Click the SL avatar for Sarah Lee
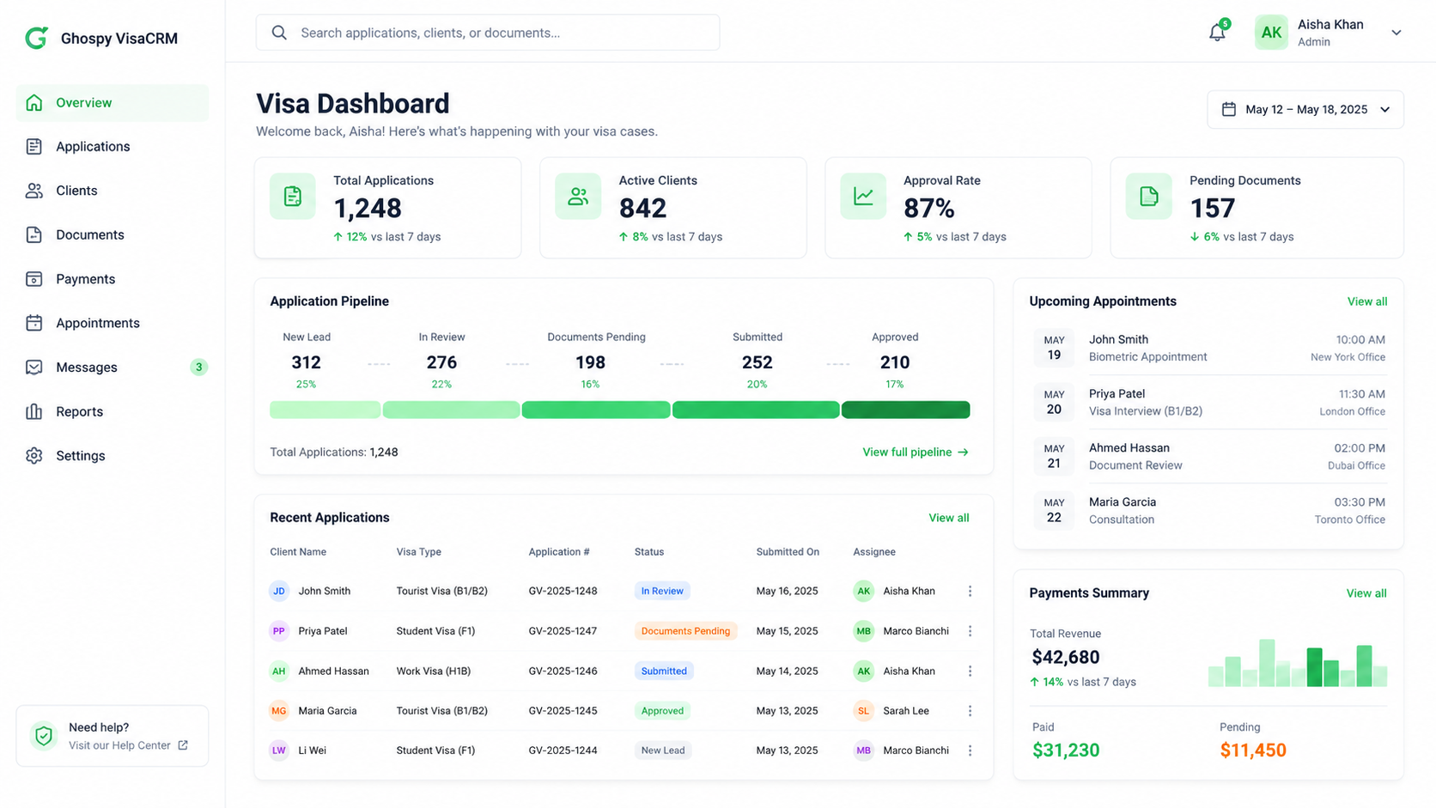 [x=864, y=711]
